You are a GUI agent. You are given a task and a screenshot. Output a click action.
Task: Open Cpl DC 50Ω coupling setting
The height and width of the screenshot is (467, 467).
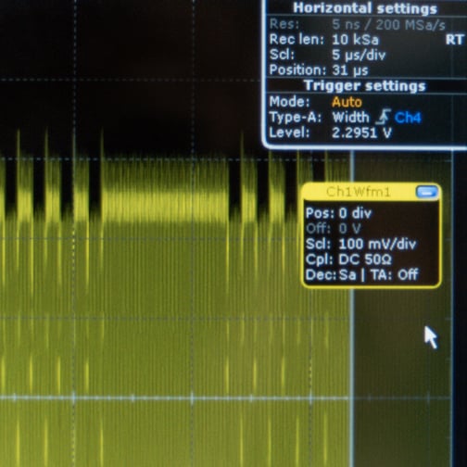click(365, 259)
